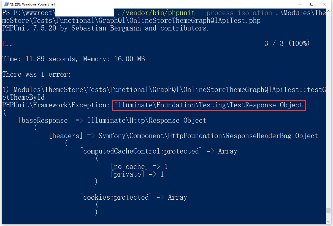Click the red 'E' error marker
Screen dimensions: 333x226
coord(4,43)
